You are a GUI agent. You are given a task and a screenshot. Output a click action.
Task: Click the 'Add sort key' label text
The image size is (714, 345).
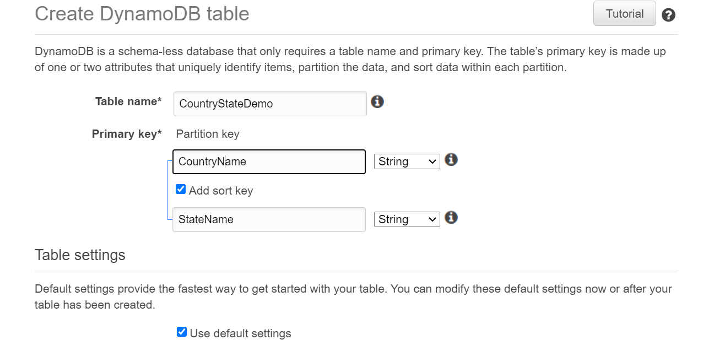coord(221,191)
